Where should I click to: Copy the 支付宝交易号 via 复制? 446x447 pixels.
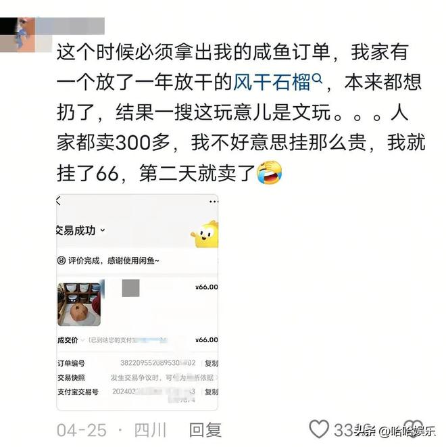(x=212, y=392)
